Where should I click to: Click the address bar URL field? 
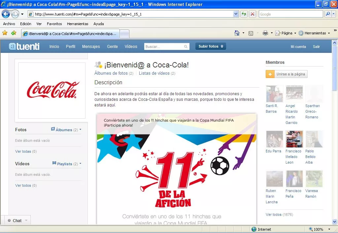pos(133,14)
